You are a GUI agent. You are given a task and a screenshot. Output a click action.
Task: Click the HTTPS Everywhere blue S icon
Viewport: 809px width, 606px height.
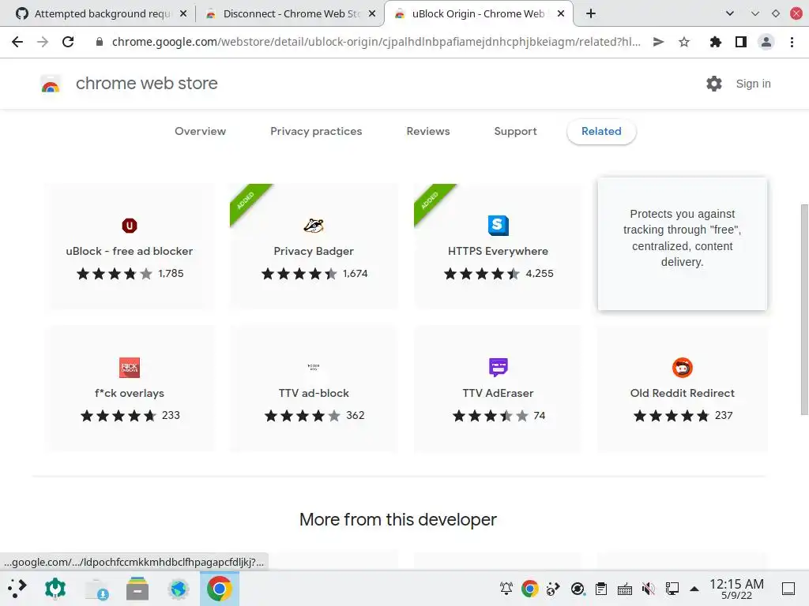(498, 225)
